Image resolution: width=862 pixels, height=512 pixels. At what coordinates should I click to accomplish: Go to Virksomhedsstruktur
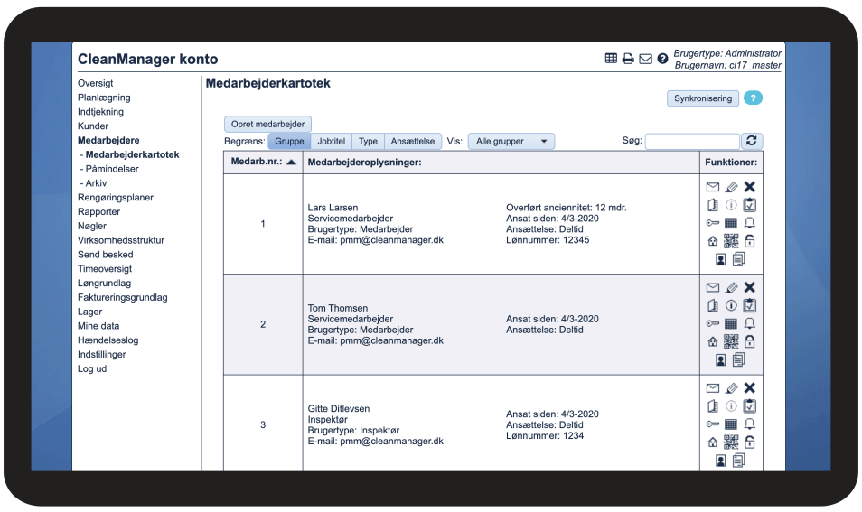pos(121,240)
